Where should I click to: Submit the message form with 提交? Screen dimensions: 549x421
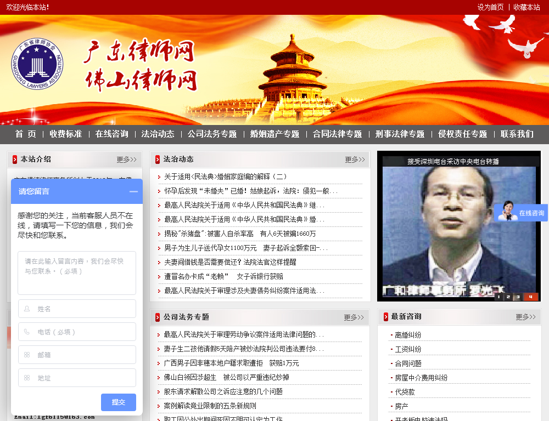[x=119, y=402]
